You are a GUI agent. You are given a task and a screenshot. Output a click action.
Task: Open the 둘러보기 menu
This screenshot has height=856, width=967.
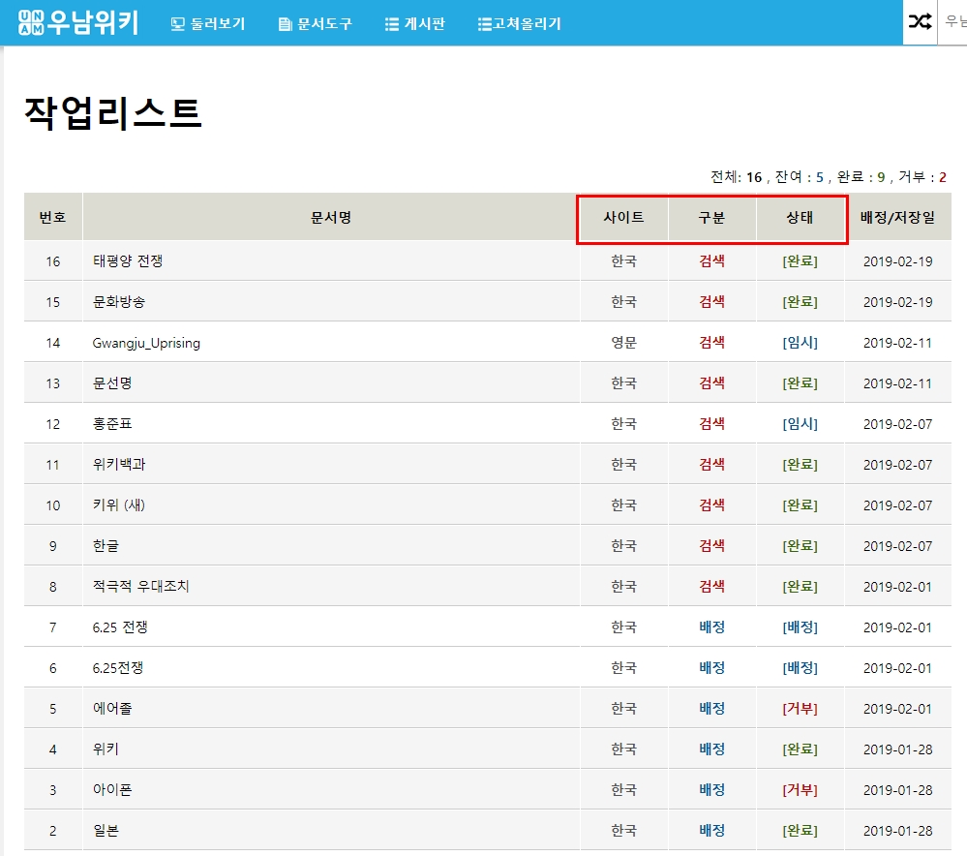point(208,23)
